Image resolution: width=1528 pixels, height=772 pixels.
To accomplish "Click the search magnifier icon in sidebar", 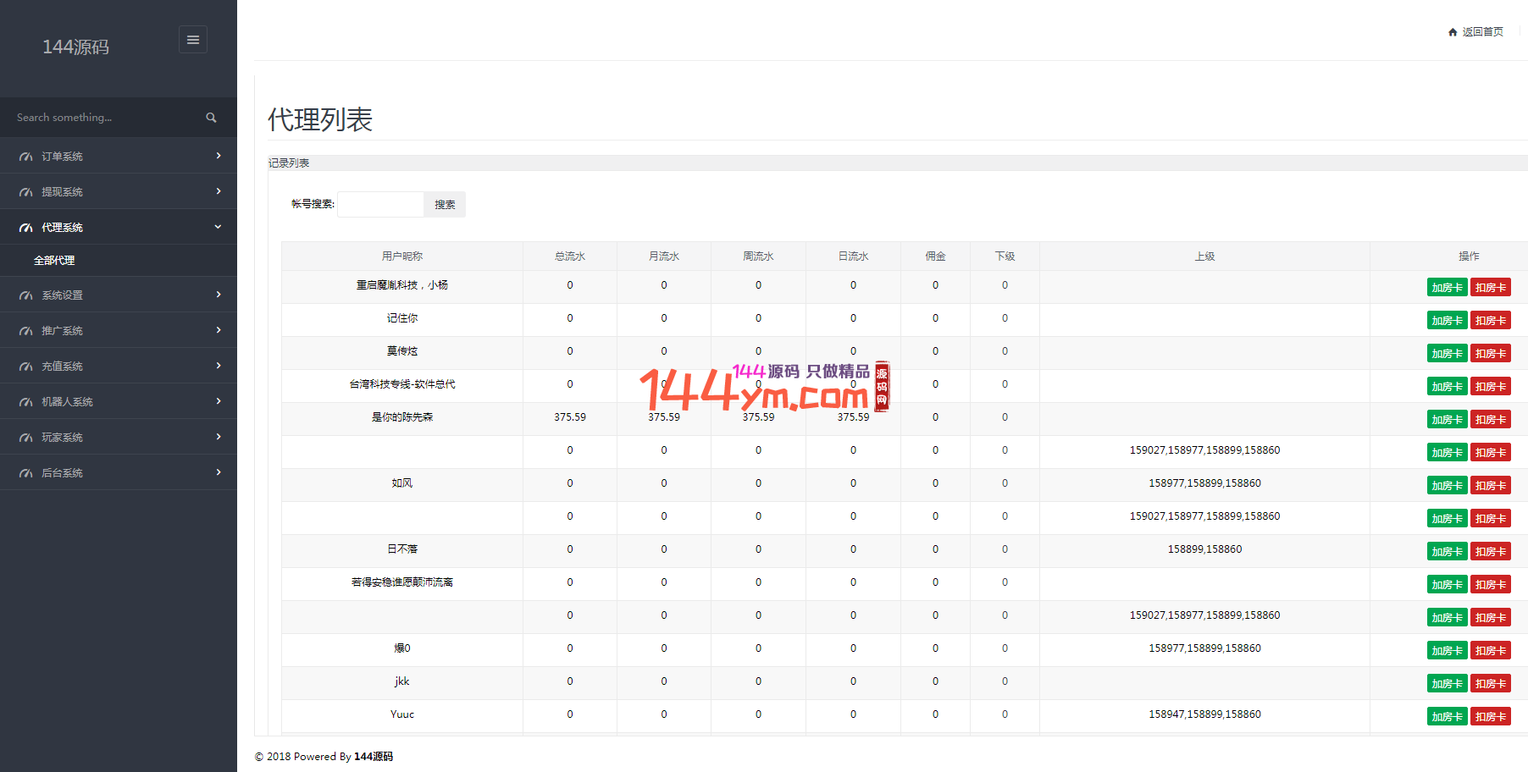I will tap(211, 118).
